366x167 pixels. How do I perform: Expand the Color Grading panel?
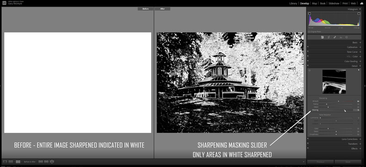[x=360, y=62]
